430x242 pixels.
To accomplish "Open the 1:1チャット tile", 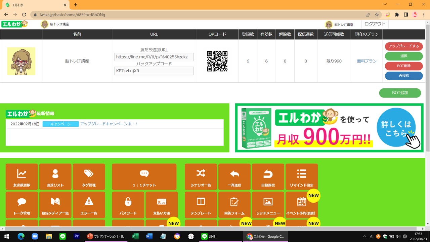I will [144, 177].
